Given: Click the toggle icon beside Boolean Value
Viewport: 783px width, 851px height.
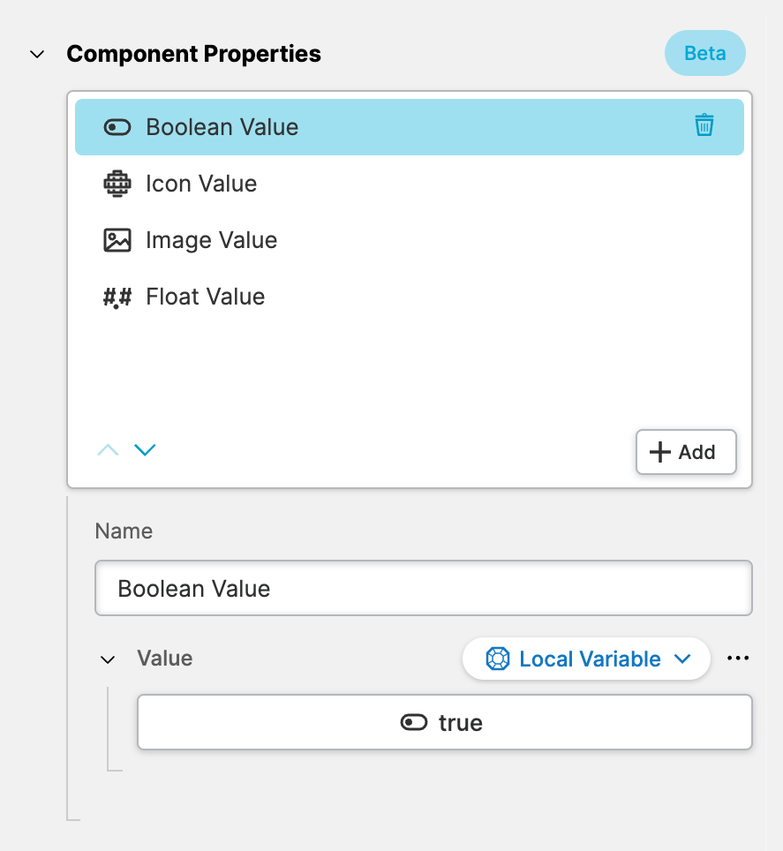Looking at the screenshot, I should click(117, 127).
